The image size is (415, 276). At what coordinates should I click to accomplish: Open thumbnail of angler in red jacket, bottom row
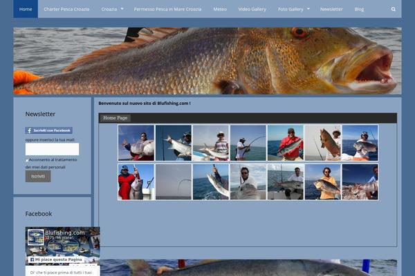coord(136,182)
